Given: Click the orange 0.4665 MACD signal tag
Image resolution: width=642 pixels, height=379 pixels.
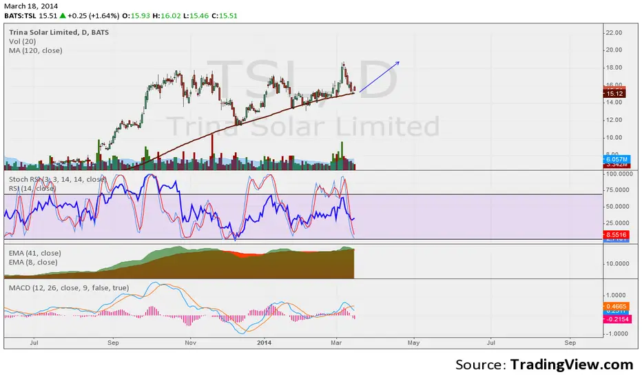Looking at the screenshot, I should coord(616,307).
